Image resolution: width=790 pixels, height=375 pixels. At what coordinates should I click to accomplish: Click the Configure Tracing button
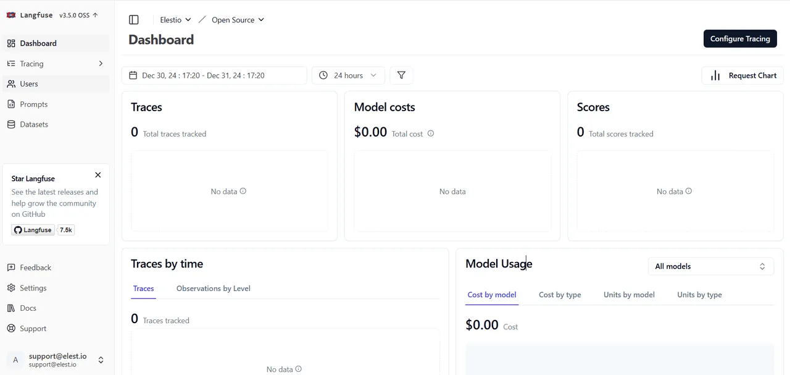[740, 38]
